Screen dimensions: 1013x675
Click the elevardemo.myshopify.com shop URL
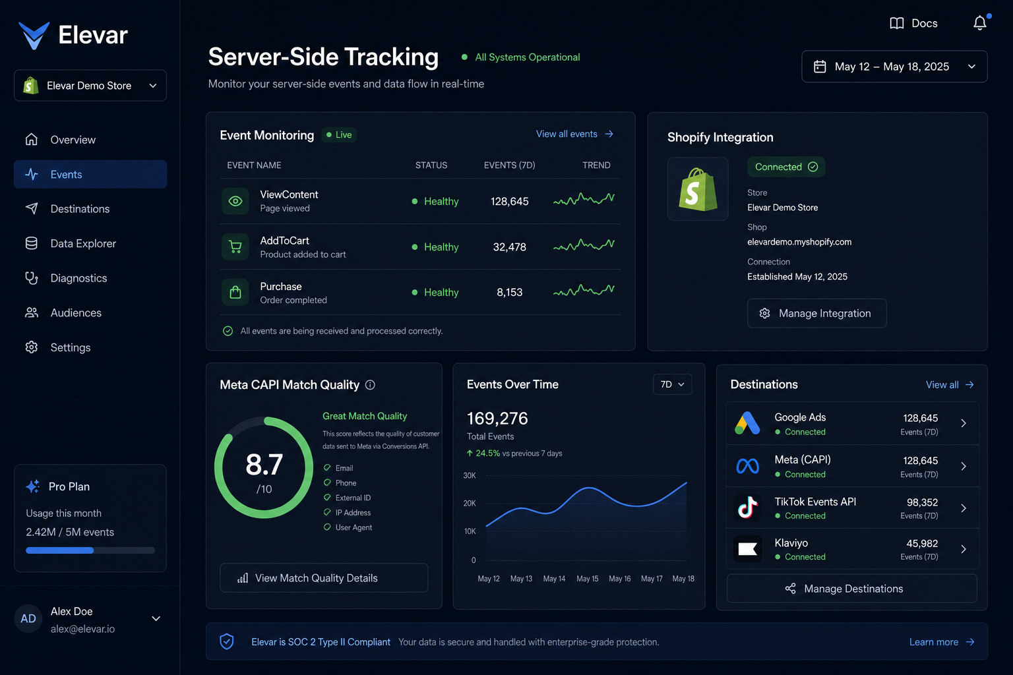coord(799,242)
